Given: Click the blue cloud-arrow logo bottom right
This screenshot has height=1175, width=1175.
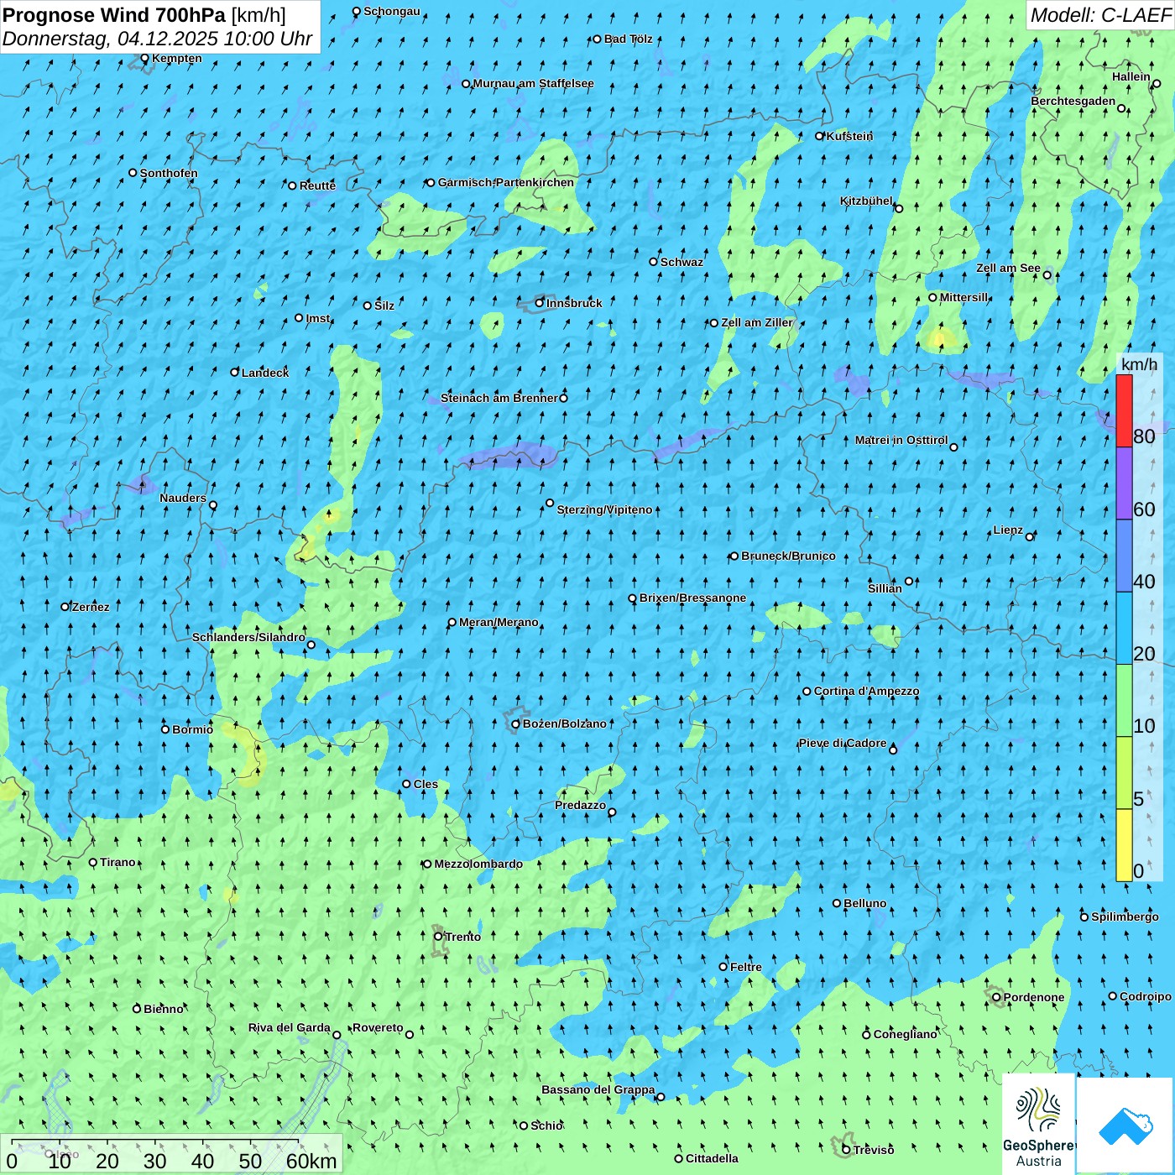Looking at the screenshot, I should 1125,1126.
